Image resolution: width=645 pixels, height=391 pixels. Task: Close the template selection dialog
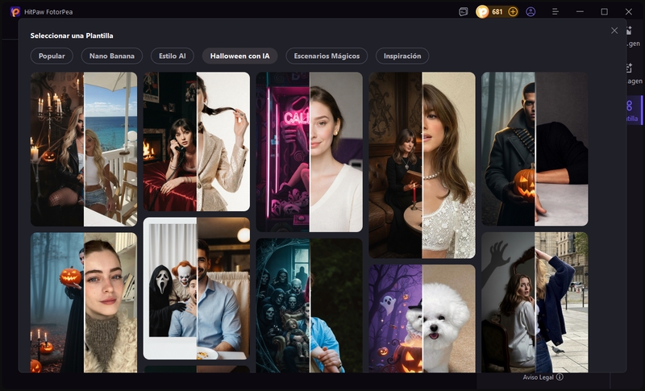pyautogui.click(x=614, y=31)
